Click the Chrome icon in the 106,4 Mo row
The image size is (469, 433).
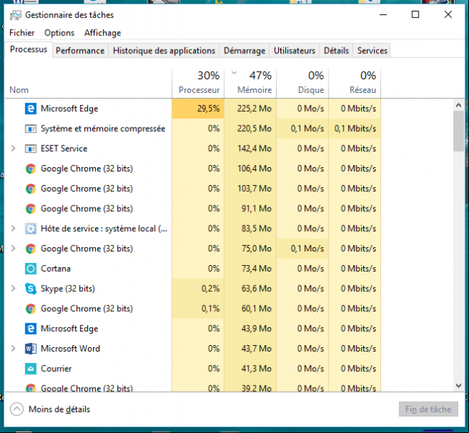coord(30,169)
